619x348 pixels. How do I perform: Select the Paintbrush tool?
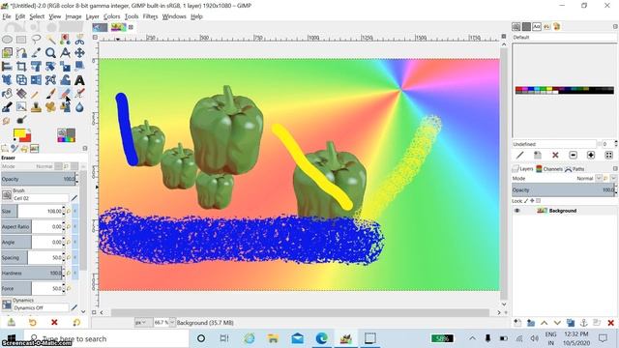pos(50,94)
